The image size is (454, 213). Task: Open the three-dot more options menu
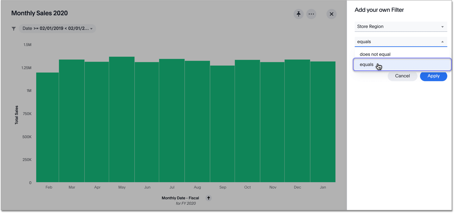click(311, 14)
